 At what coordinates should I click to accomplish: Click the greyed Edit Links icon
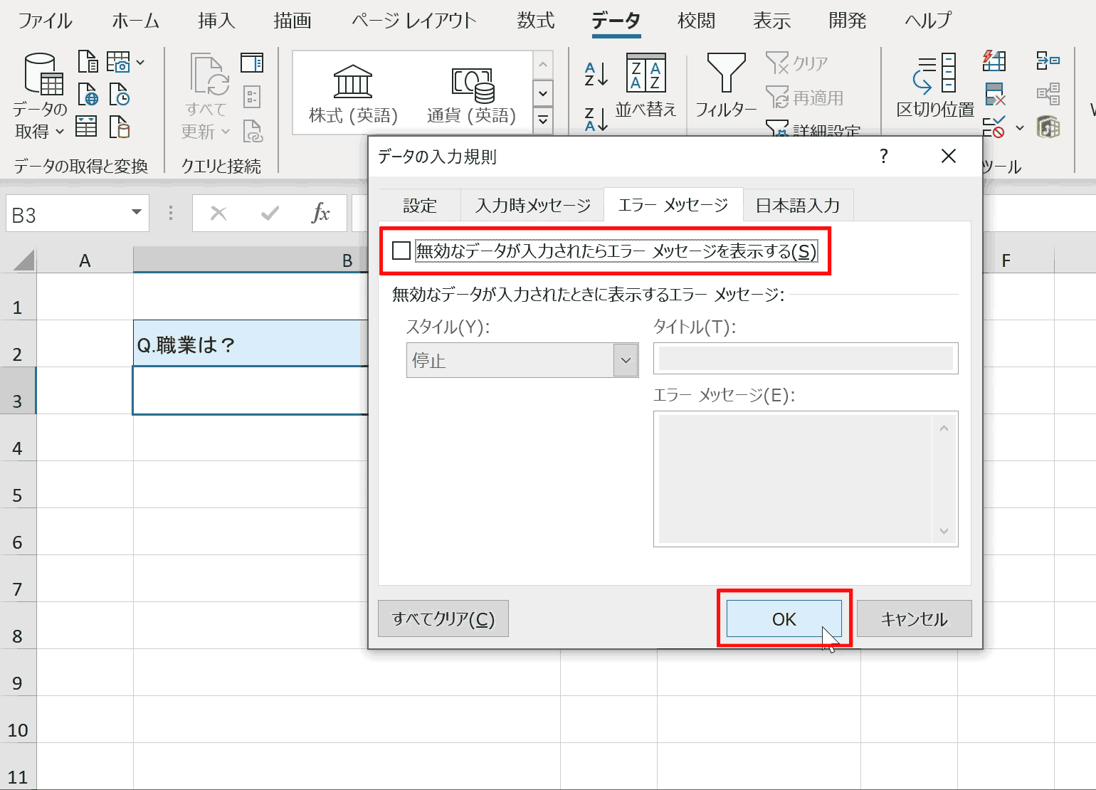click(253, 130)
